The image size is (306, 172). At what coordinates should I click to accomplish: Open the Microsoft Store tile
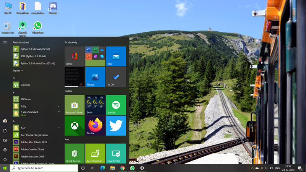pyautogui.click(x=75, y=105)
